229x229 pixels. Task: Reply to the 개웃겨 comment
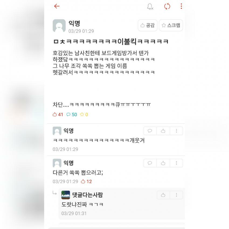click(x=150, y=131)
